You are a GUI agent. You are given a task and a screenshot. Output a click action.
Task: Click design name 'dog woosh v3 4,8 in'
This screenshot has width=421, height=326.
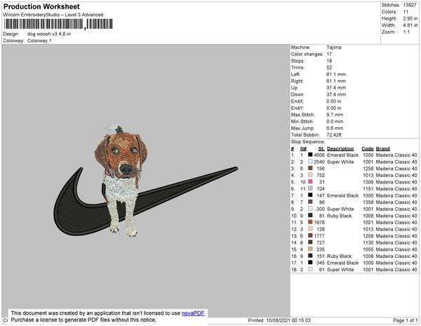[x=49, y=34]
